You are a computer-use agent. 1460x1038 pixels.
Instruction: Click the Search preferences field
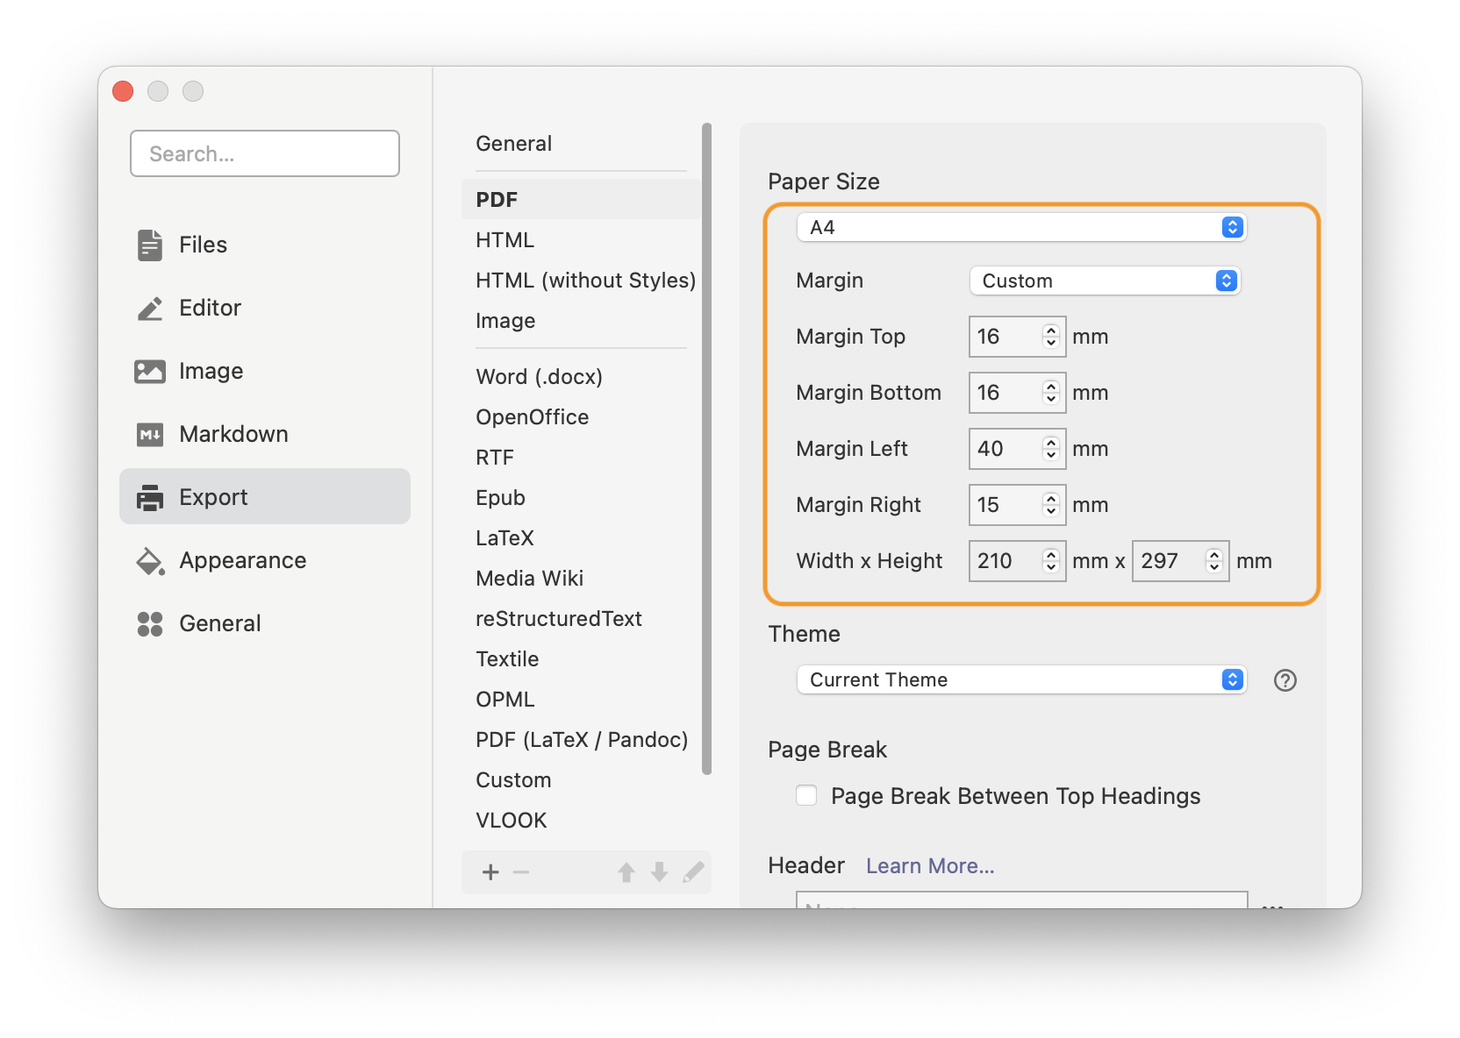click(265, 154)
